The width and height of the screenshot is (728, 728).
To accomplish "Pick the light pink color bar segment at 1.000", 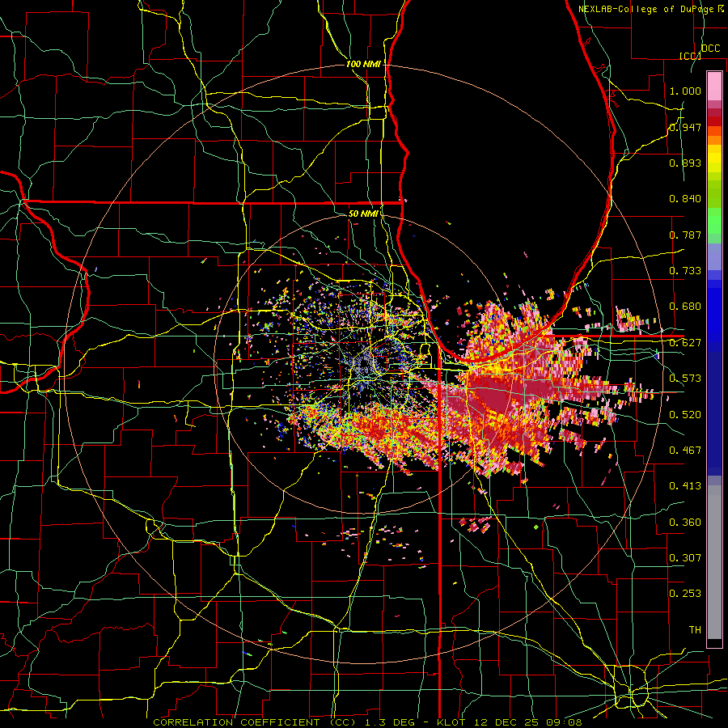I will tap(714, 87).
